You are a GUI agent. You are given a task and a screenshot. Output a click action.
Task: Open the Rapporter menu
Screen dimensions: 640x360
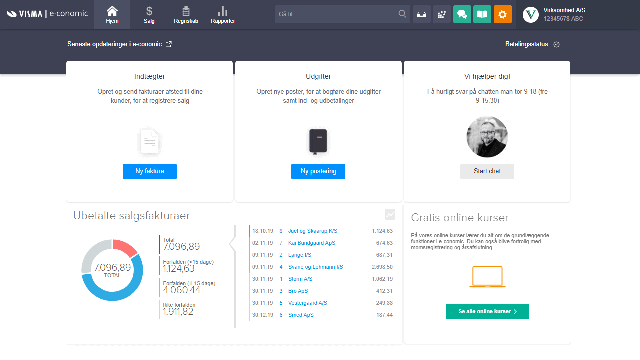223,14
